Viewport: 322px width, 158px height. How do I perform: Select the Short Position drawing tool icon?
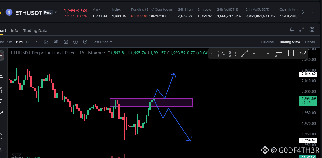[233, 54]
